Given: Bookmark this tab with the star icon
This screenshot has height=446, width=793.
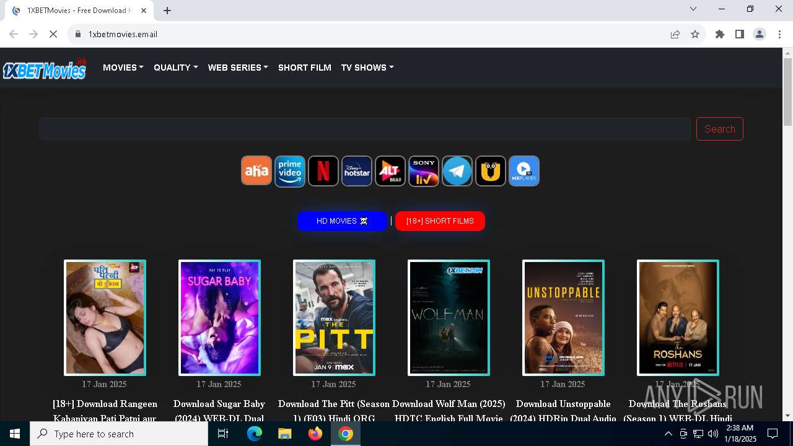Looking at the screenshot, I should point(695,34).
